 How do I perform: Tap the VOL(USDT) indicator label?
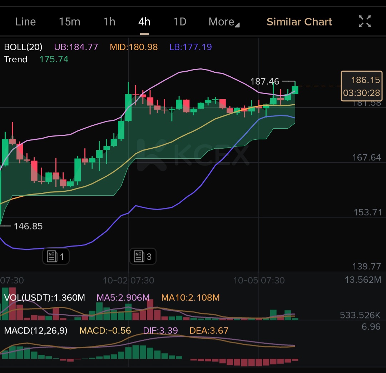[x=45, y=297]
